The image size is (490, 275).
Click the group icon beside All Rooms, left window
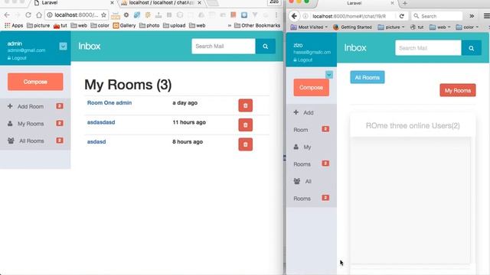pyautogui.click(x=11, y=141)
